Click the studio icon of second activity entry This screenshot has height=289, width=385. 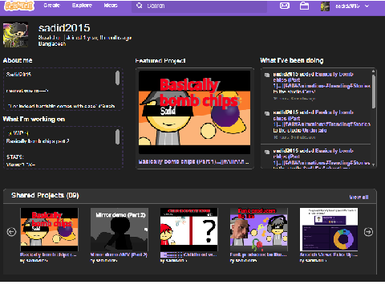coord(267,113)
